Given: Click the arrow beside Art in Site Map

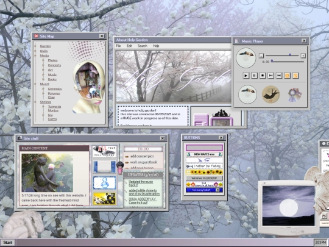Looking at the screenshot, I should click(43, 70).
